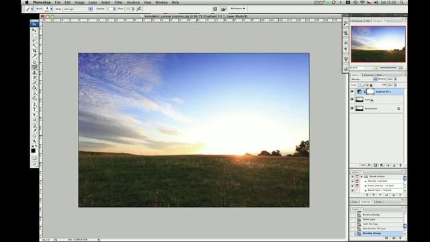Delete layer trash icon in Layers panel
The height and width of the screenshot is (242, 430).
(400, 165)
